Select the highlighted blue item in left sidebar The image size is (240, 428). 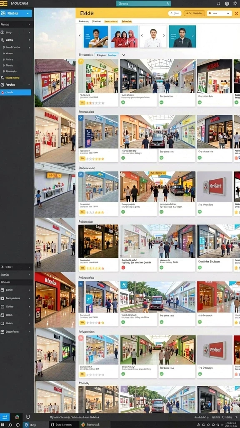[x=15, y=92]
